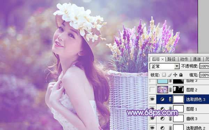The height and width of the screenshot is (130, 209).
Task: Toggle lock transparent pixels icon
Action: [x=164, y=75]
